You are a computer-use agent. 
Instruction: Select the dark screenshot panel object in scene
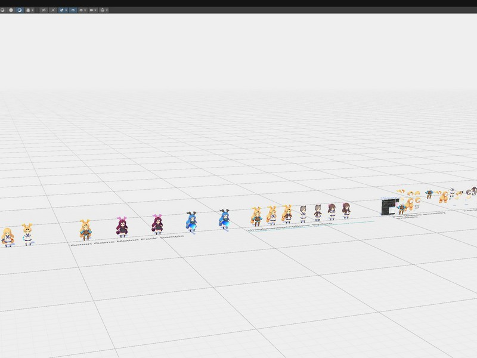click(390, 206)
